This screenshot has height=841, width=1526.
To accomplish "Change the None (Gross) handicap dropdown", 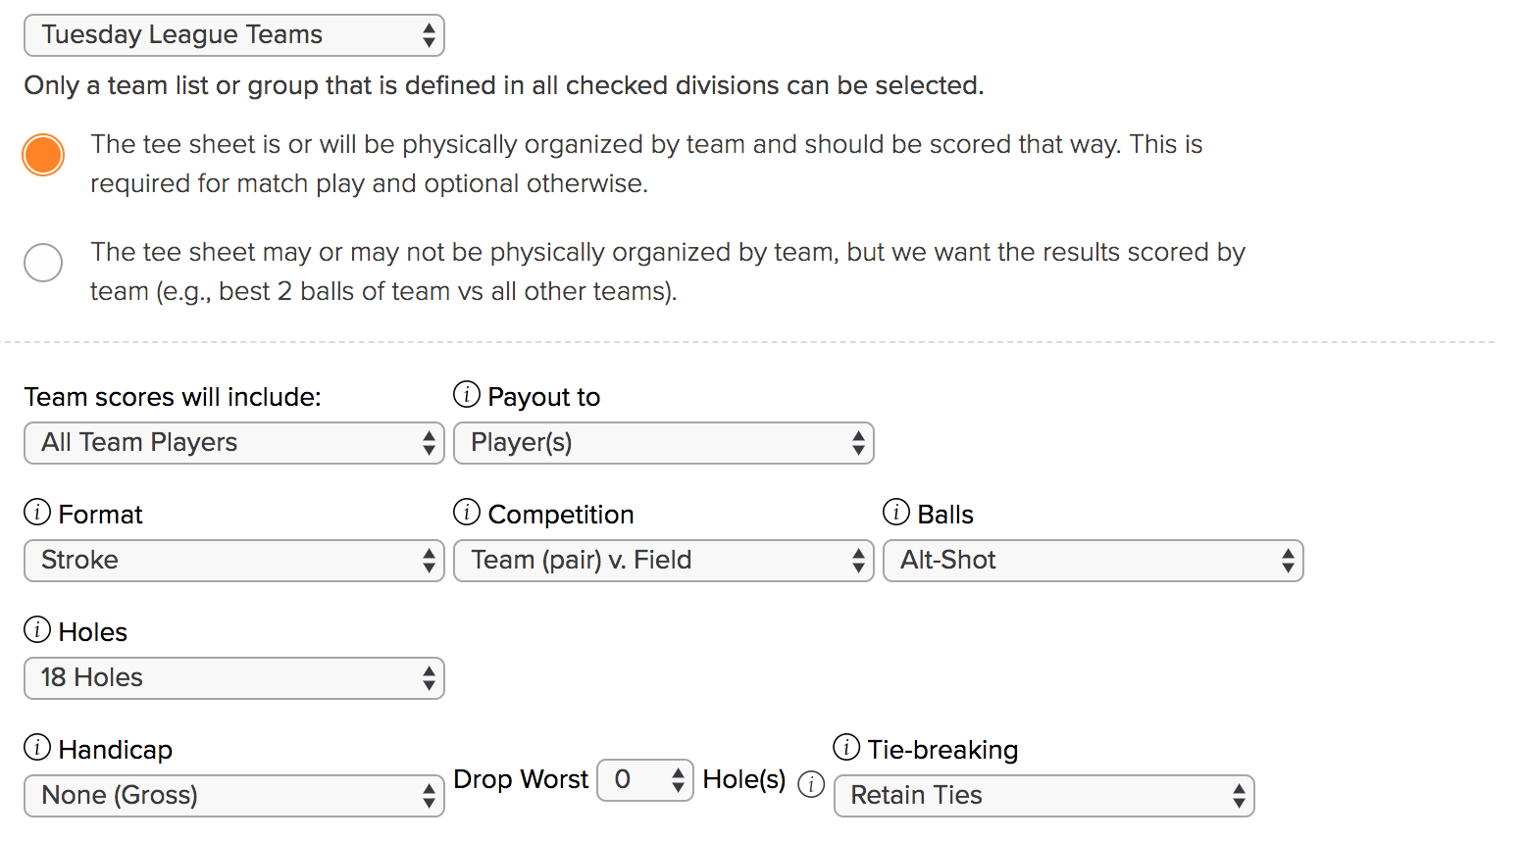I will click(x=234, y=796).
